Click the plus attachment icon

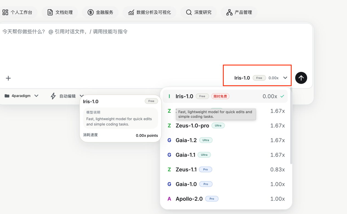[8, 78]
